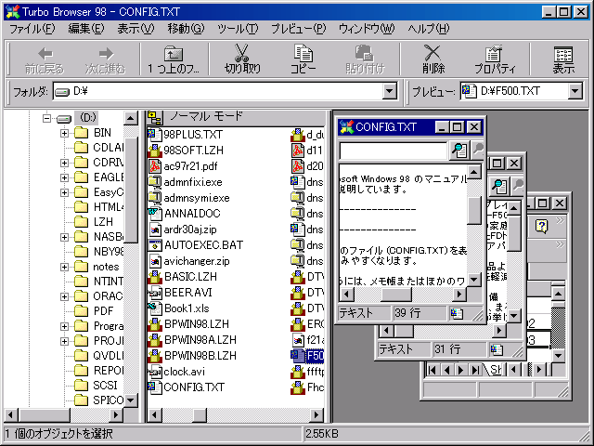This screenshot has width=594, height=446.
Task: Expand the NASB folder node
Action: 64,237
